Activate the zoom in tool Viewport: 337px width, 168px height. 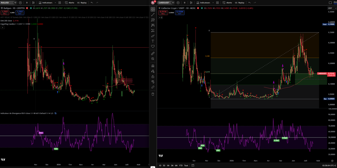pos(153,59)
